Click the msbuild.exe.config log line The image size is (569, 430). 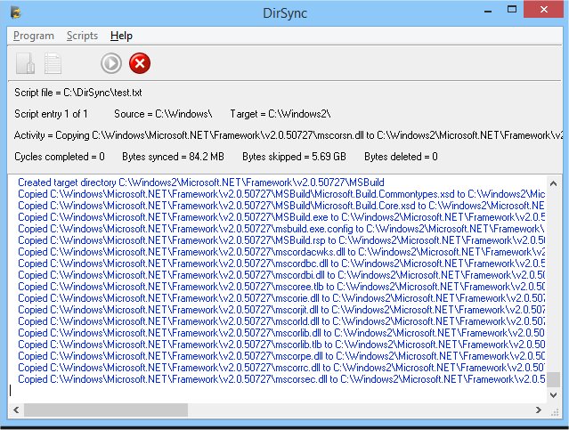tap(281, 229)
